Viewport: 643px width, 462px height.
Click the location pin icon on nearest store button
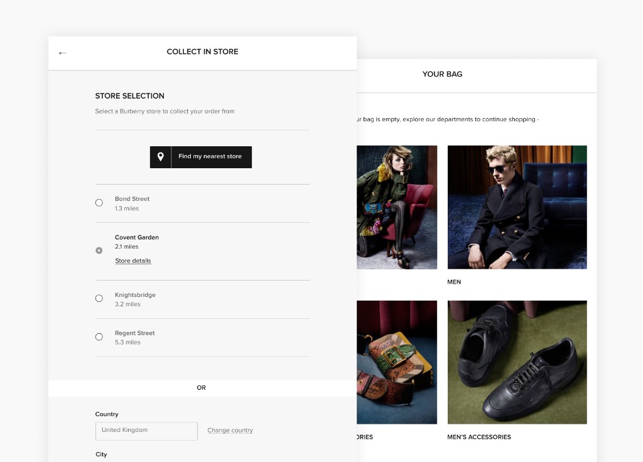point(160,157)
